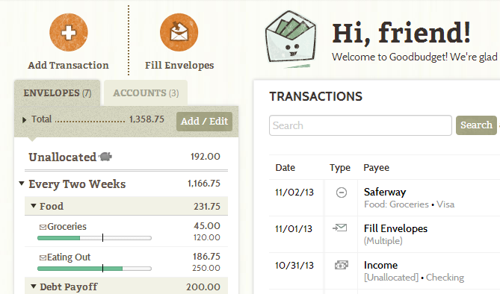The height and width of the screenshot is (294, 500).
Task: Click the Goodbudget envelope mascot logo
Action: pyautogui.click(x=291, y=39)
